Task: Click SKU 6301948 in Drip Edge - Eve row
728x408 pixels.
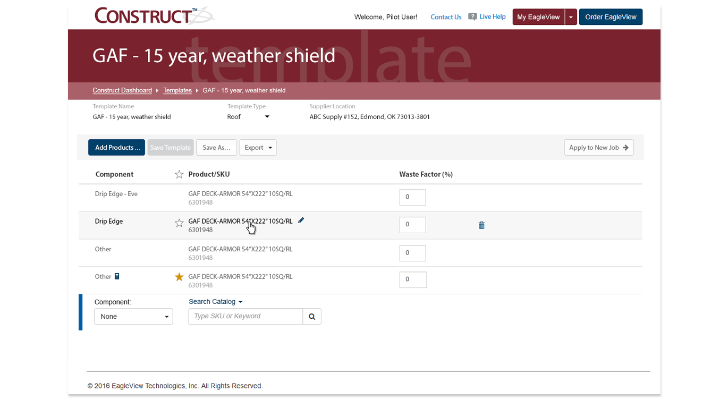Action: tap(201, 202)
